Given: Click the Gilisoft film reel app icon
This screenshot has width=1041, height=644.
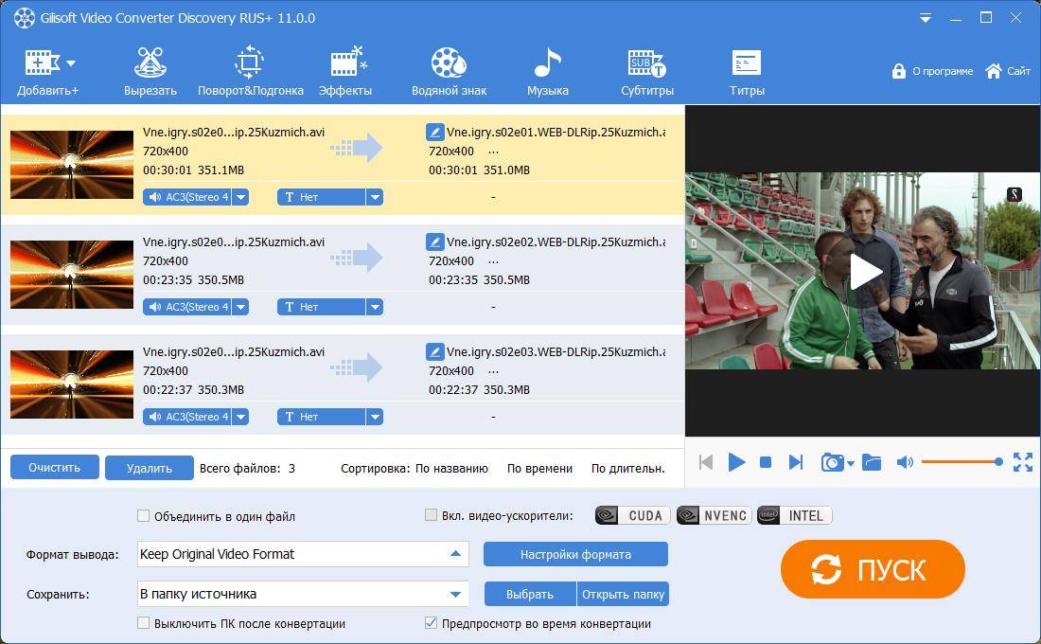Looking at the screenshot, I should [x=25, y=18].
